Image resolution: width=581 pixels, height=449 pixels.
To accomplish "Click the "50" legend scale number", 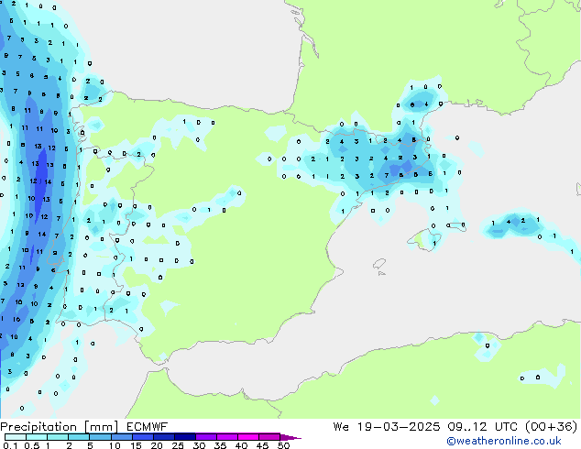I will 284,445.
